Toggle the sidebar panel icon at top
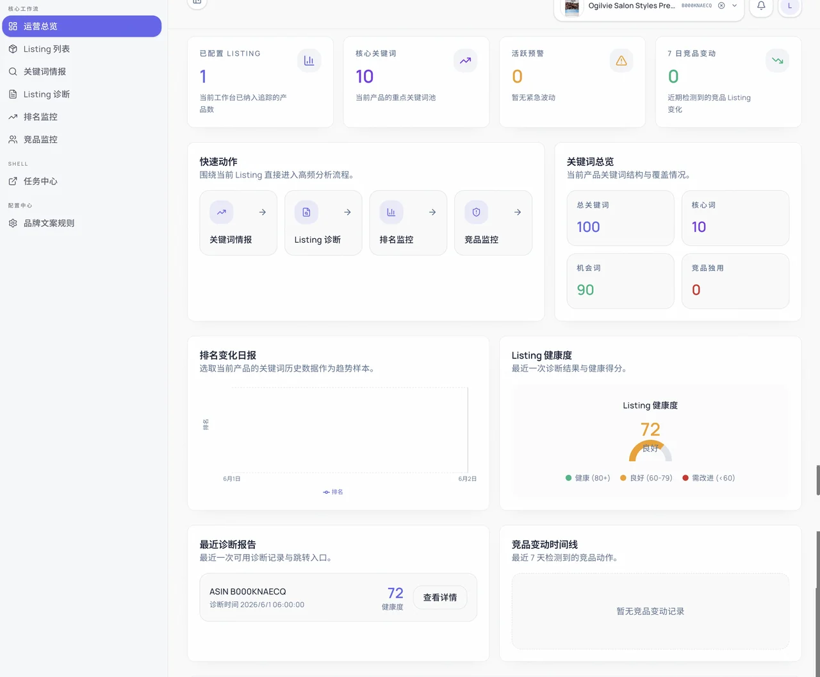 (197, 3)
